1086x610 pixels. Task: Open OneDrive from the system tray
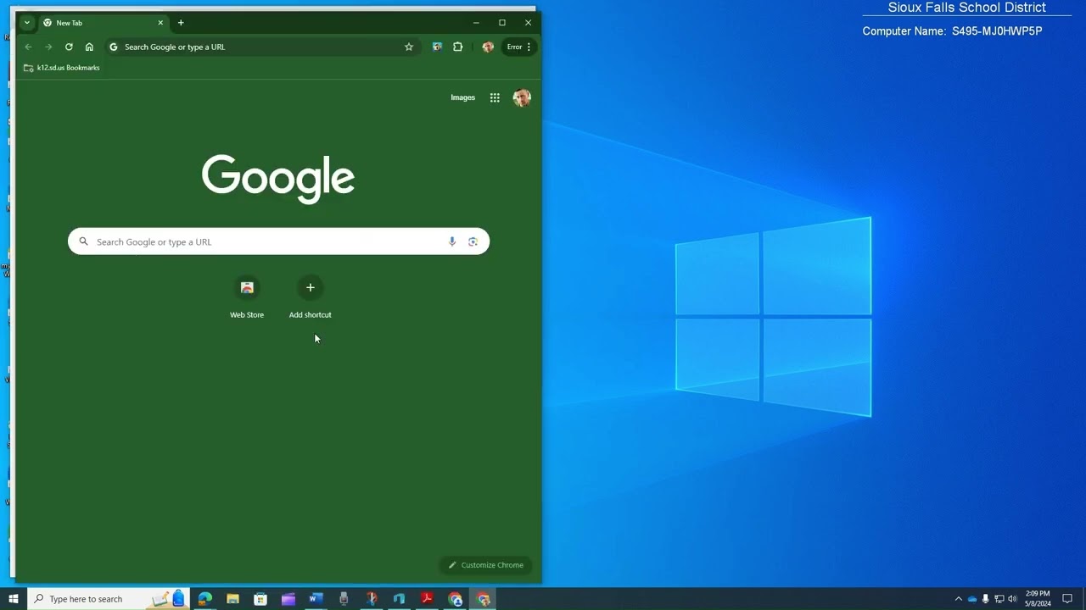972,599
